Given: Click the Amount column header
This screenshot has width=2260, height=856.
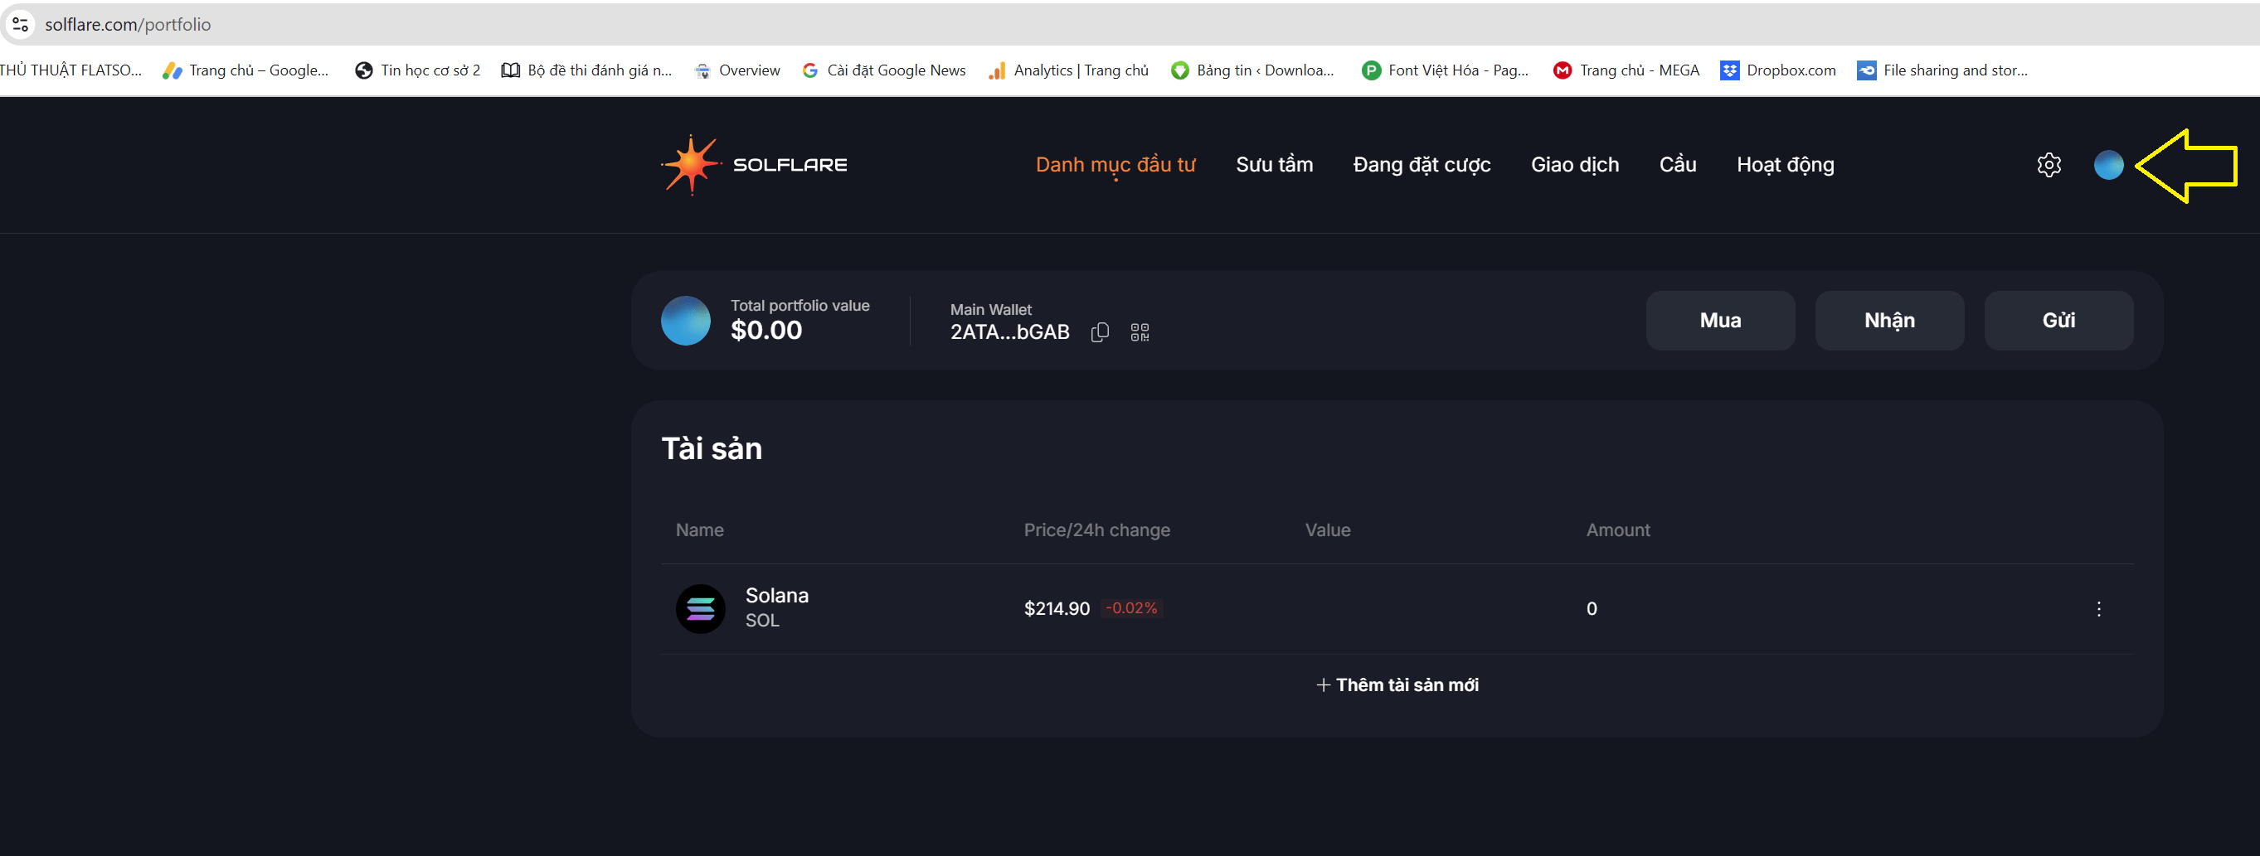Looking at the screenshot, I should click(1618, 530).
